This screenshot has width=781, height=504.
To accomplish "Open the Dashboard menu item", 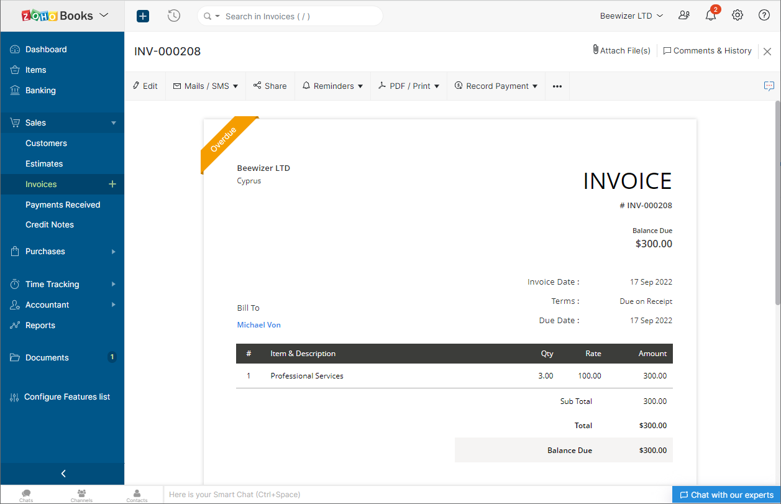I will point(46,50).
